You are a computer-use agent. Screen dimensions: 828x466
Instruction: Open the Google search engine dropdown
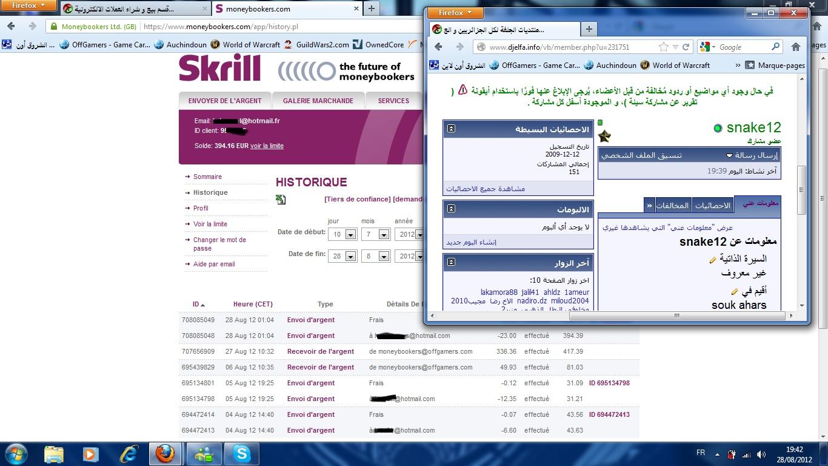click(x=707, y=47)
